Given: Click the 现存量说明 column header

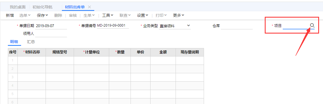Looking at the screenshot, I should pos(190,52).
